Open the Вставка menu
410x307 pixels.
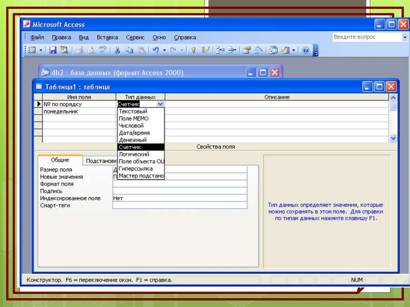click(107, 37)
